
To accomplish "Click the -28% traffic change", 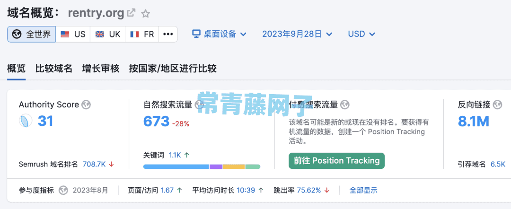I will [181, 124].
